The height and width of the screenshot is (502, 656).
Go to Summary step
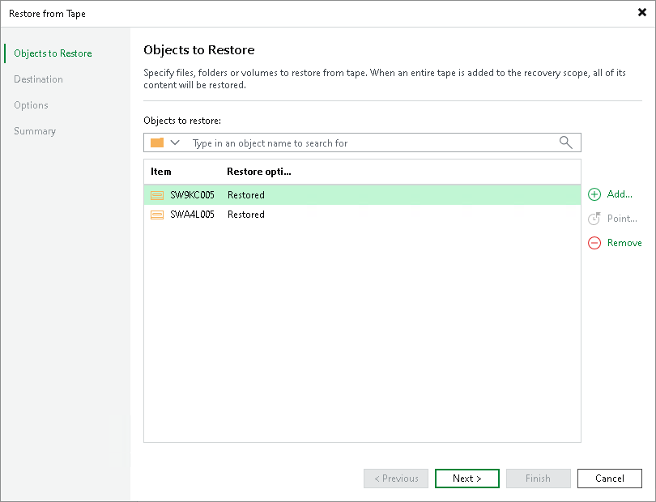[35, 131]
